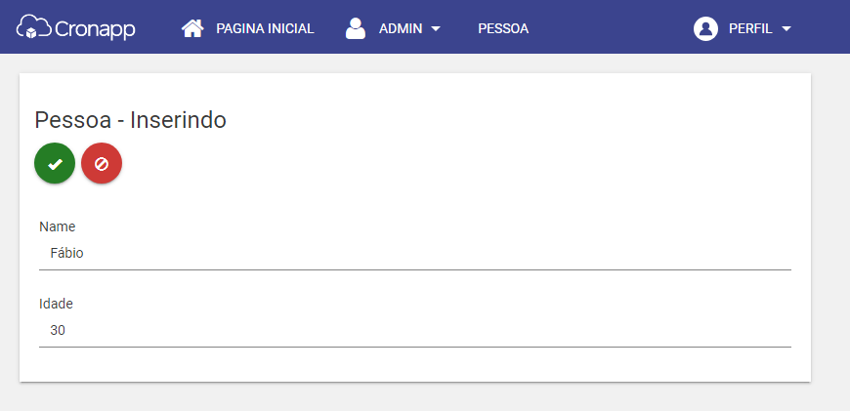Click the Cronapp wordmark text
This screenshot has width=850, height=411.
[95, 30]
